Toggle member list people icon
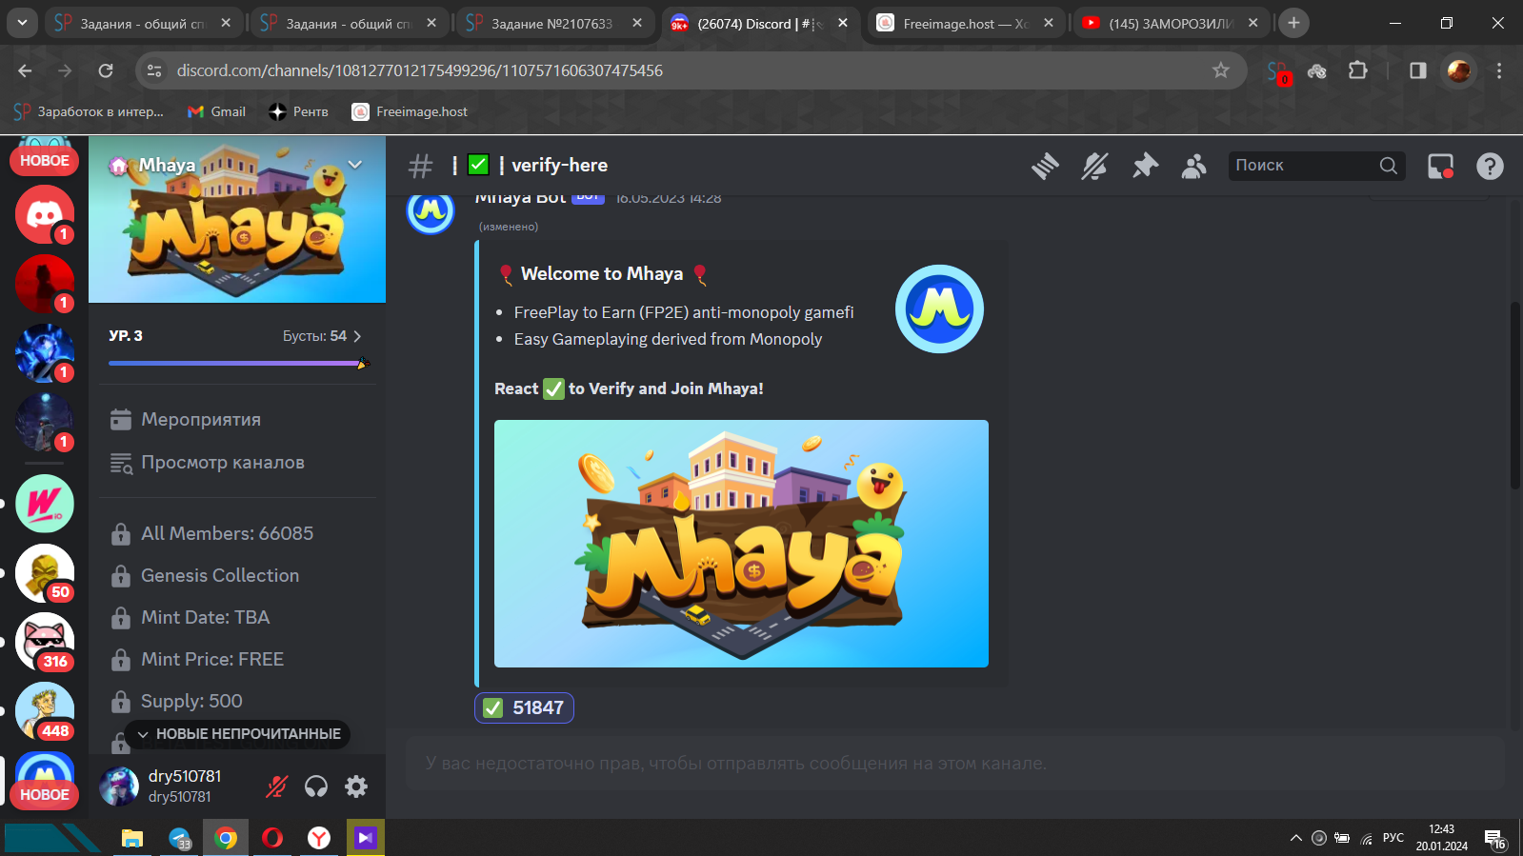Screen dimensions: 1523x856 (1193, 166)
